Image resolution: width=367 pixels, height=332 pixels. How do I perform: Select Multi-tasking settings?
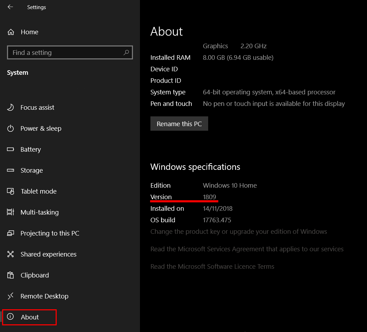point(40,212)
